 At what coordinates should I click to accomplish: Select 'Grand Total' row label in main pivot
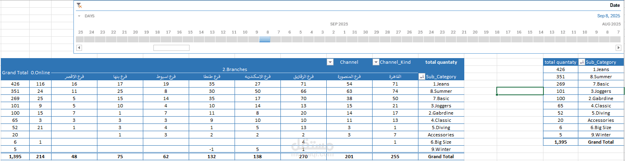tap(441, 156)
